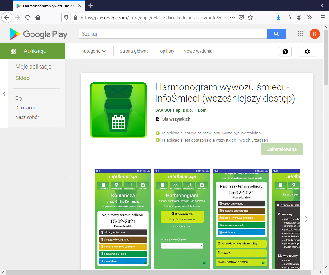Click the green infoŚmieci app icon
This screenshot has width=329, height=275.
tap(118, 110)
